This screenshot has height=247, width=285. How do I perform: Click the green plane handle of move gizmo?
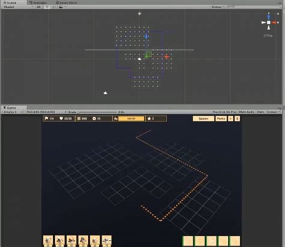click(149, 54)
